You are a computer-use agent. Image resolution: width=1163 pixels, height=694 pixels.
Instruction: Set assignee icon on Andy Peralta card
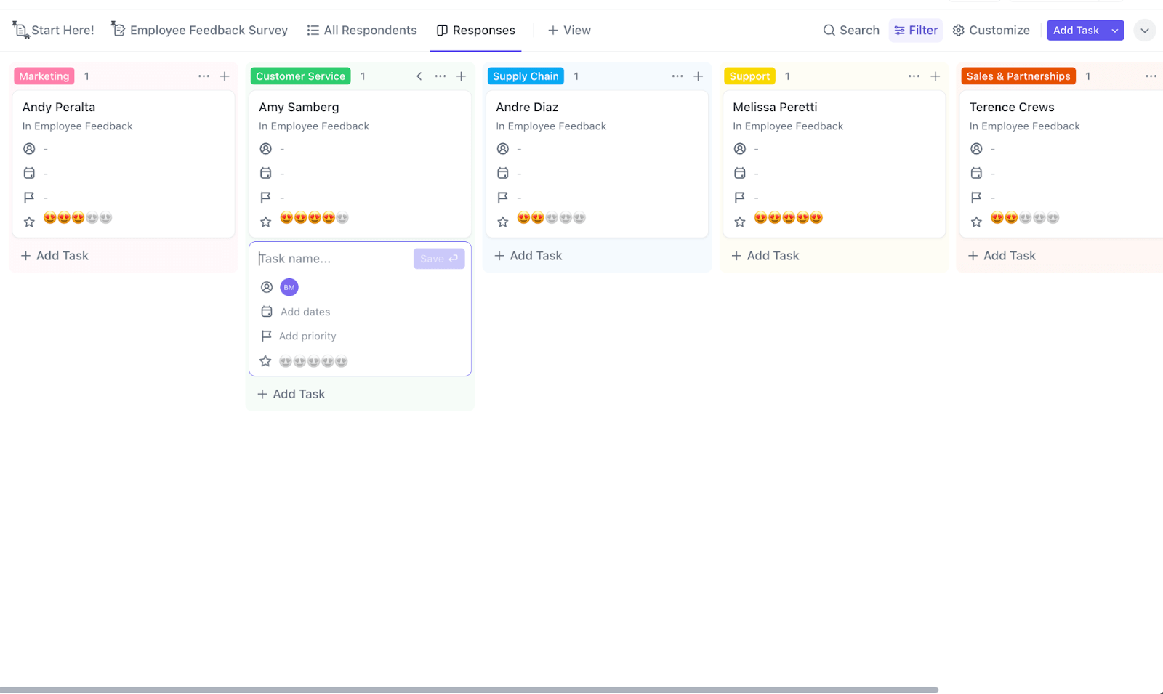(x=29, y=149)
